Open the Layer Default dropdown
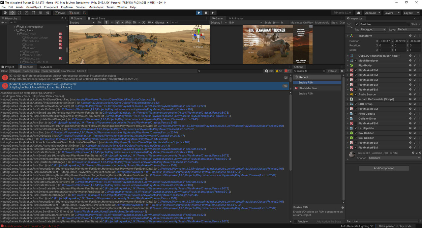Viewport: 422px width, 228px height. [409, 29]
